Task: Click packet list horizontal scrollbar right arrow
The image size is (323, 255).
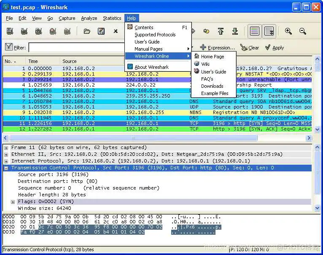Action: tap(309, 138)
